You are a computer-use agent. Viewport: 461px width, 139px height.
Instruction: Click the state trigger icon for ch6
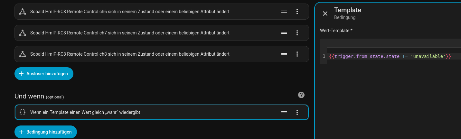[22, 12]
